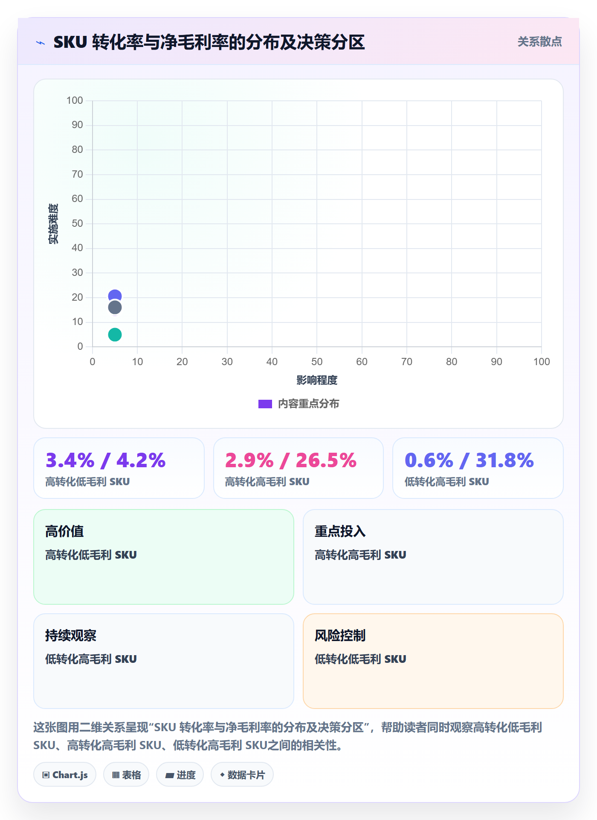Select the 高价值 quadrant card
Viewport: 597px width, 820px height.
point(164,557)
